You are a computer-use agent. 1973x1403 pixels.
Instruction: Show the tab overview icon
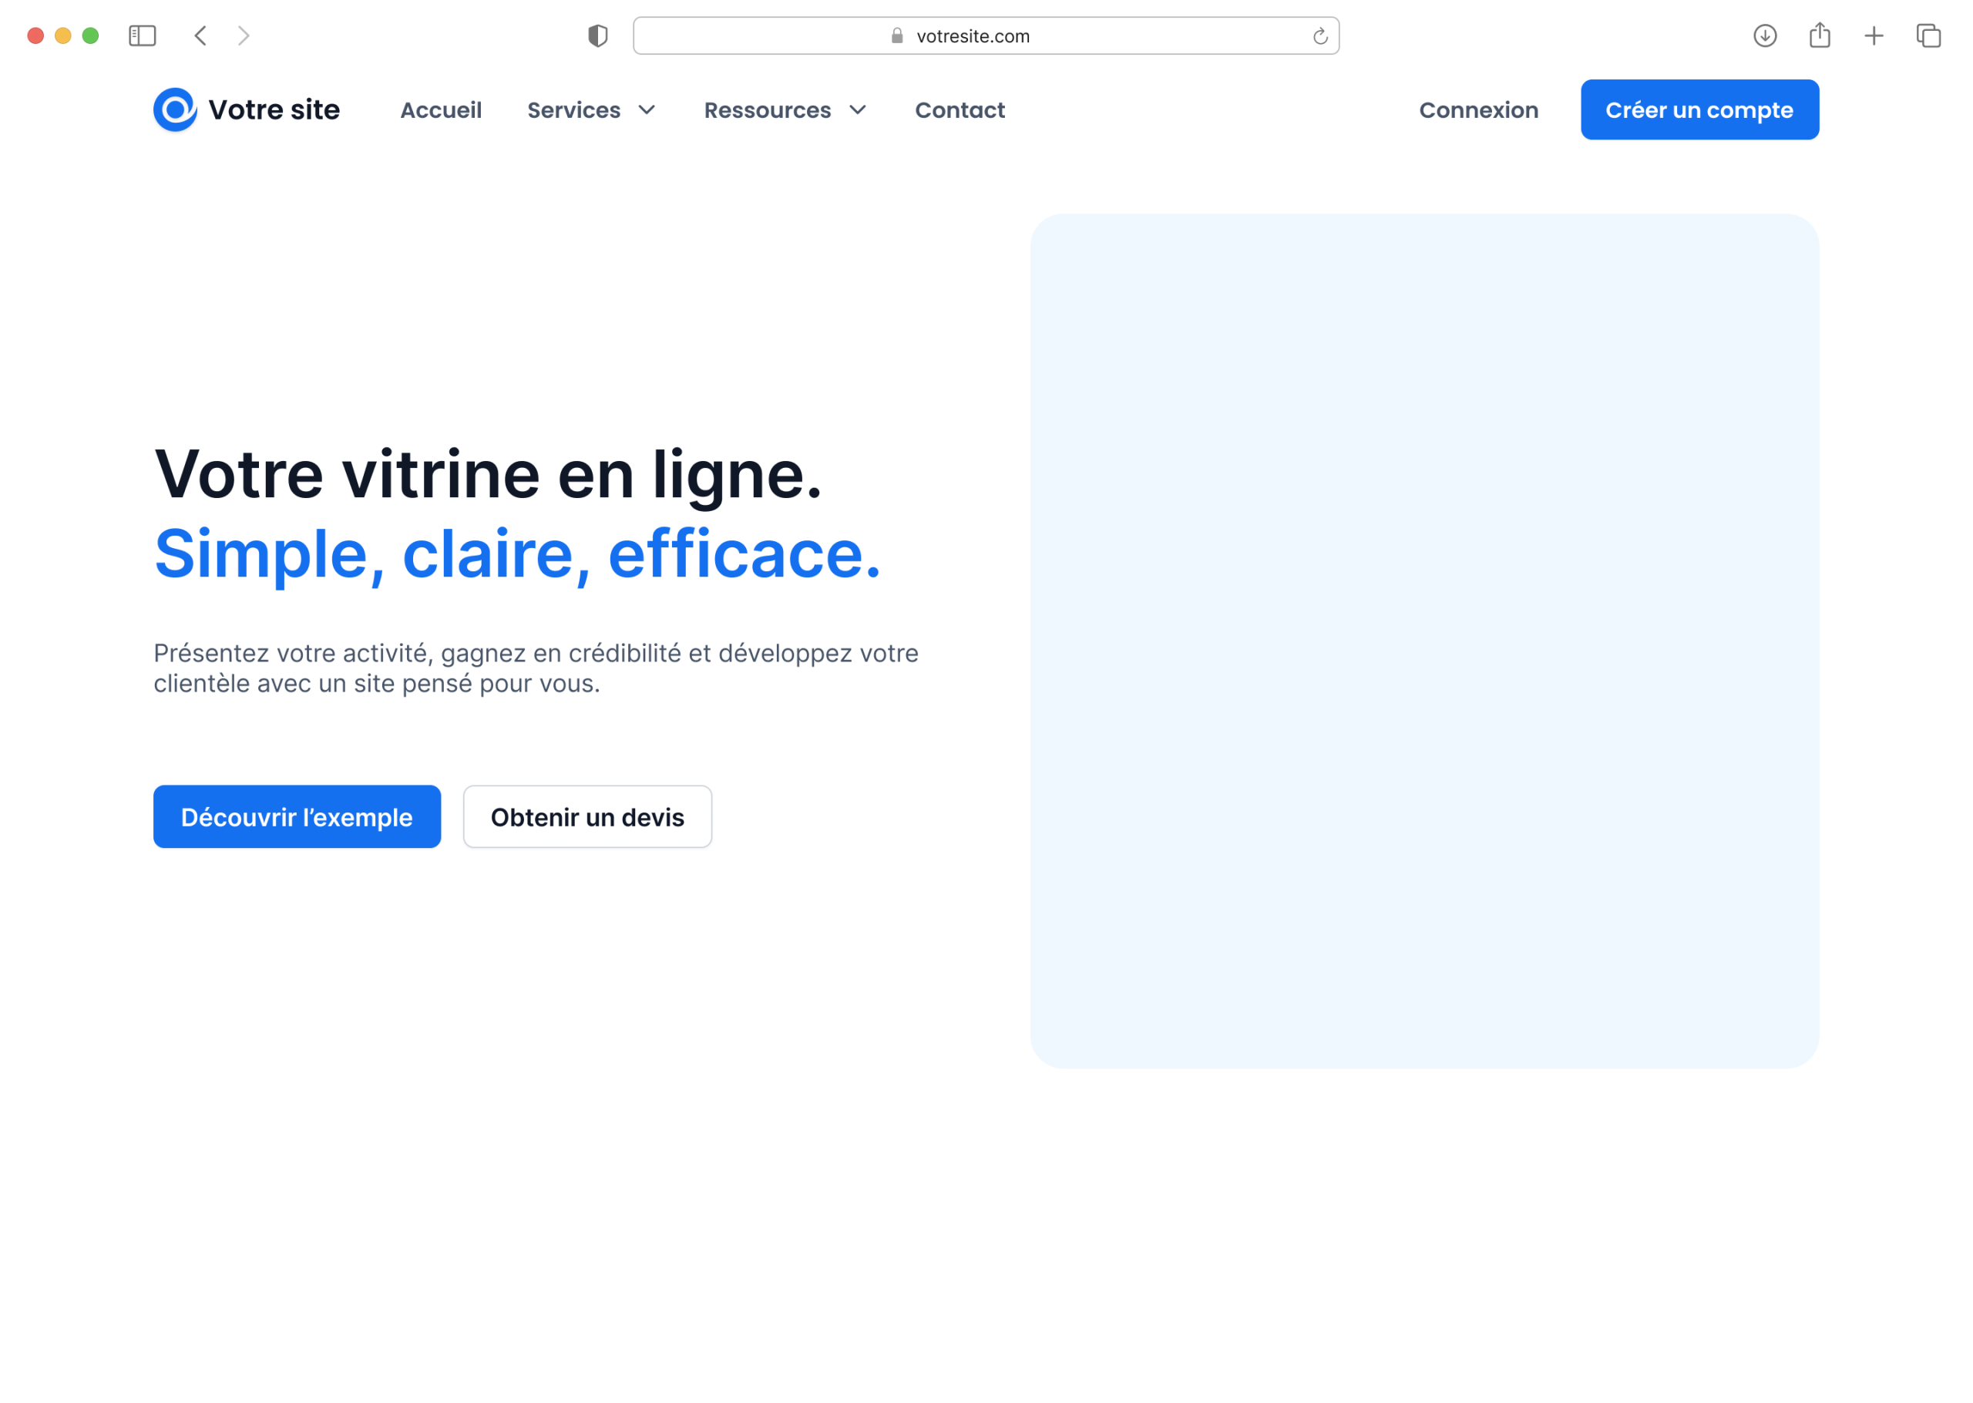(1928, 35)
